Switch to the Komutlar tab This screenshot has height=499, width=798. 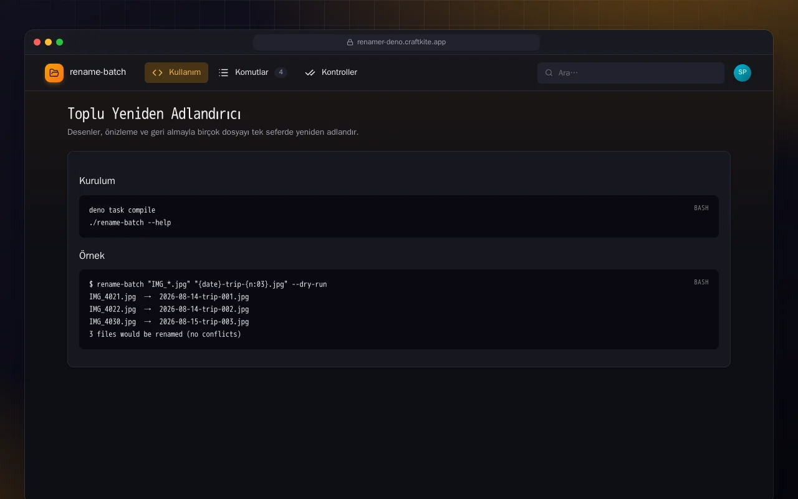(252, 72)
